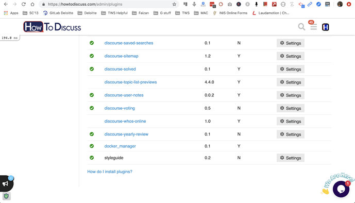Open the Faizan bookmark folder
The width and height of the screenshot is (355, 203).
pos(140,13)
